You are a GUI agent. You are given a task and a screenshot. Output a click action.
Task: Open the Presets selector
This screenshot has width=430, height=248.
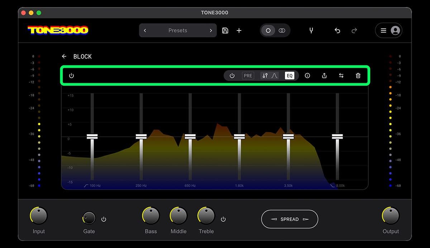tap(178, 31)
